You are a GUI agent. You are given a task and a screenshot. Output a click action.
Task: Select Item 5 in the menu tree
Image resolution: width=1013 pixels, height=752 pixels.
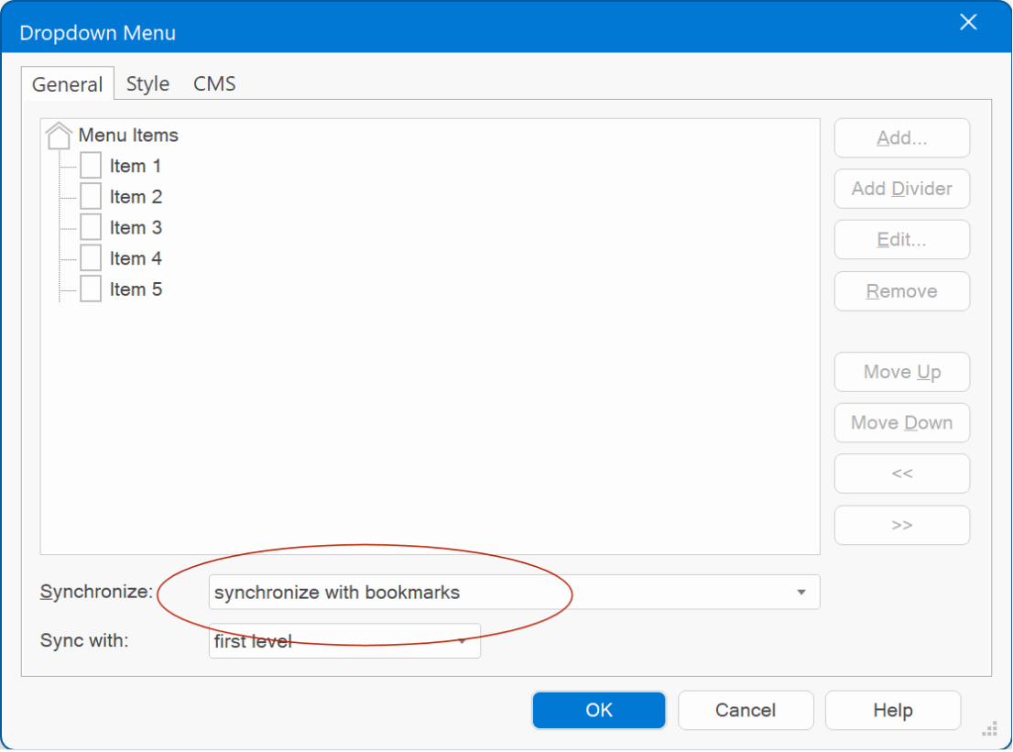coord(136,289)
